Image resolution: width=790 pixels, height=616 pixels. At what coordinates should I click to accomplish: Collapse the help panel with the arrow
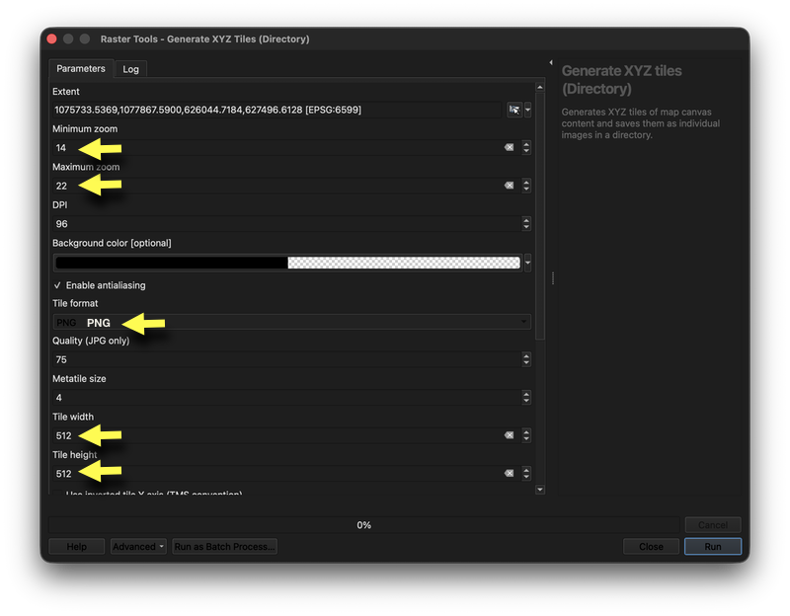coord(551,62)
